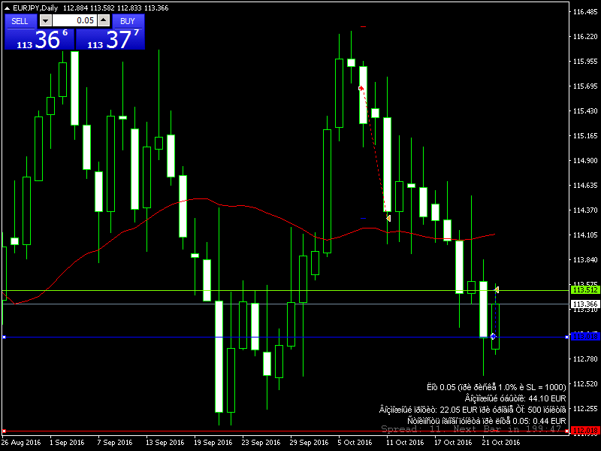601x451 pixels.
Task: Click the red arrow trade entry marker
Action: [361, 88]
